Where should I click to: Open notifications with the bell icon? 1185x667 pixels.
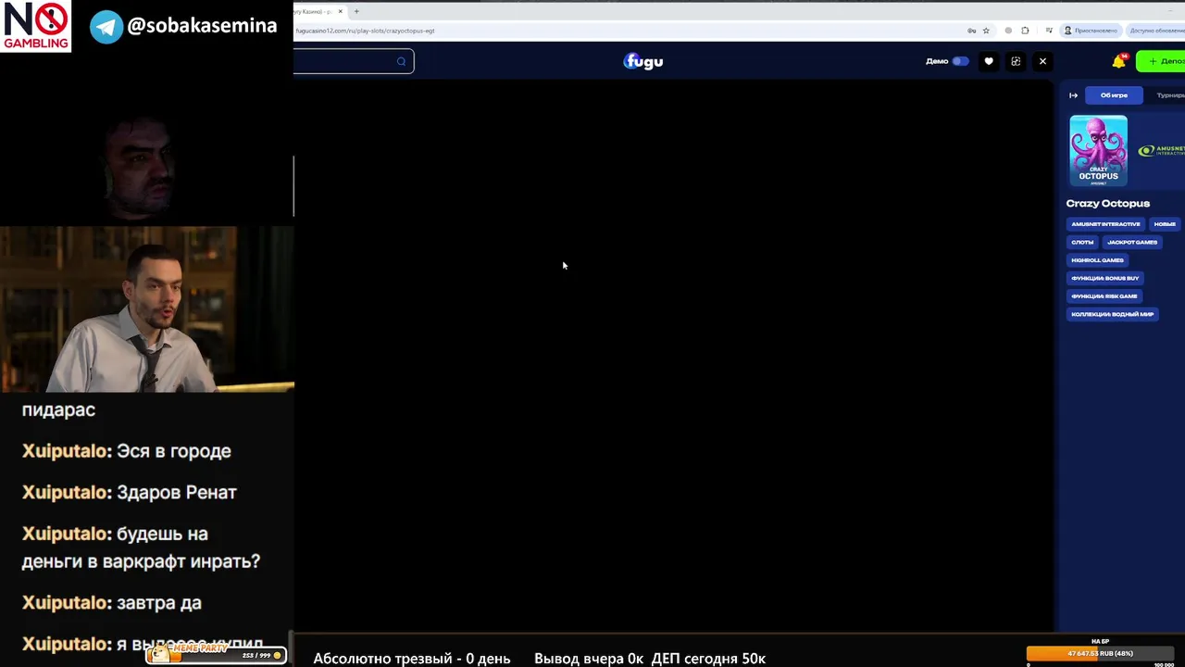1118,61
